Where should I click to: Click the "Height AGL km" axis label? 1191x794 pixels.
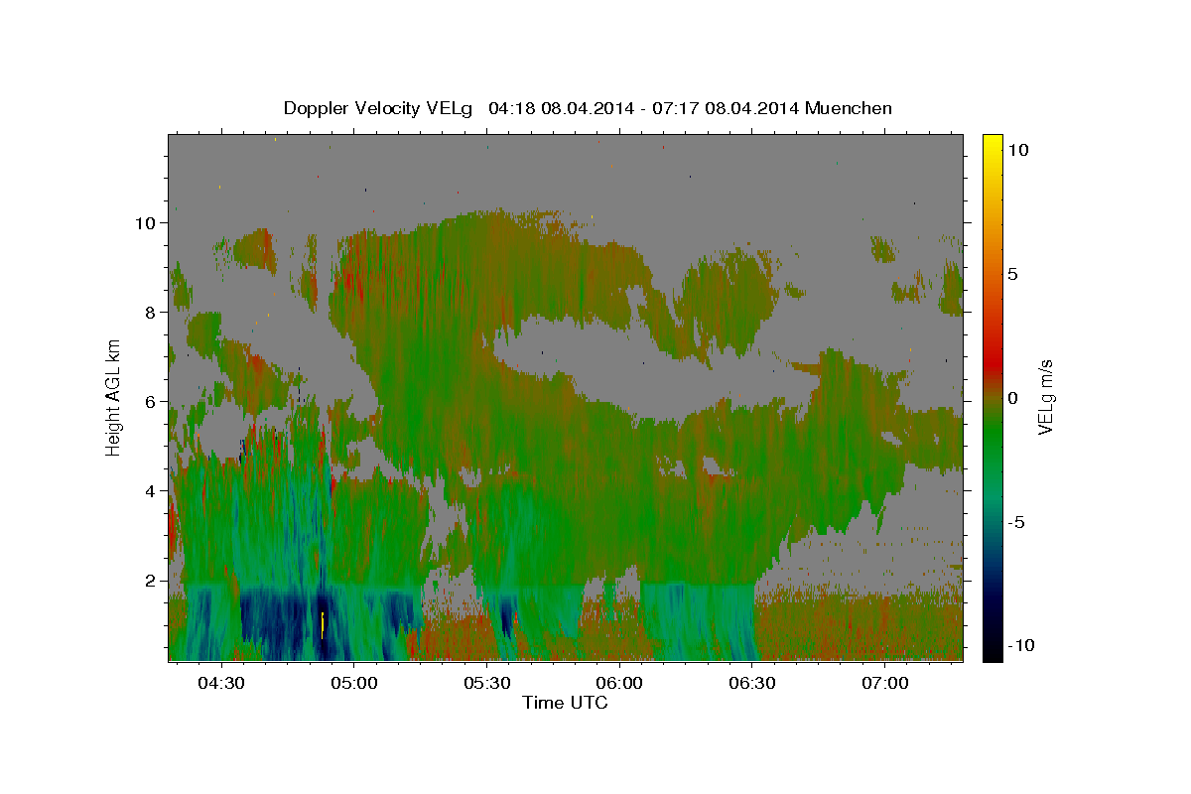(x=114, y=397)
